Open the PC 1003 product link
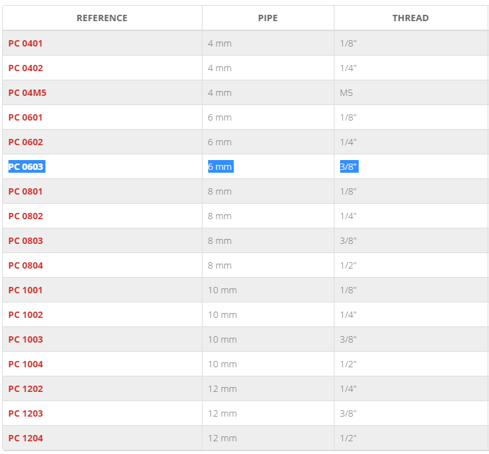 click(25, 339)
